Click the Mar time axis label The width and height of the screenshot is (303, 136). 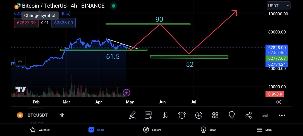(x=66, y=102)
